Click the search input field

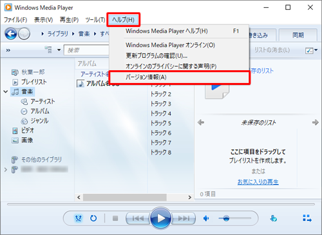[x=87, y=50]
